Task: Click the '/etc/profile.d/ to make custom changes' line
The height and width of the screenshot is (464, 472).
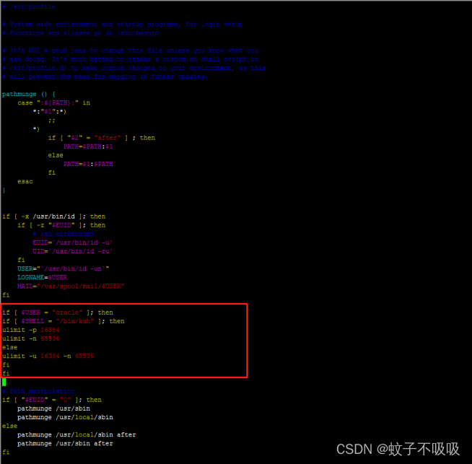Action: [x=134, y=68]
